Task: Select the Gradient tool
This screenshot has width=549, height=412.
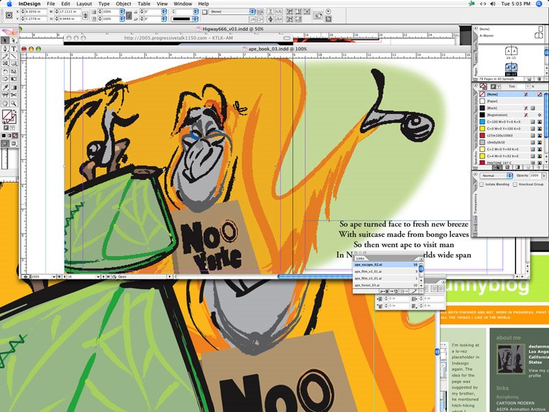Action: [14, 87]
